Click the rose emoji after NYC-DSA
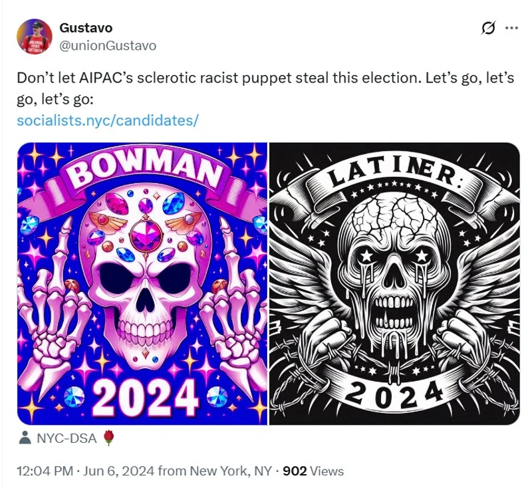This screenshot has width=532, height=488. [x=110, y=438]
